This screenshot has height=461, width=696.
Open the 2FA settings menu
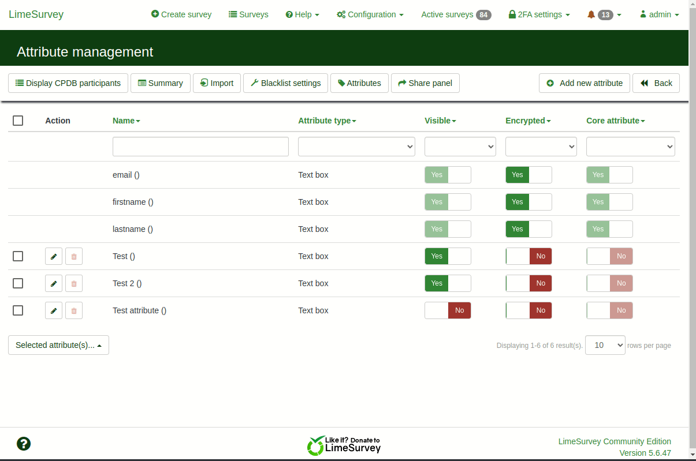(539, 14)
